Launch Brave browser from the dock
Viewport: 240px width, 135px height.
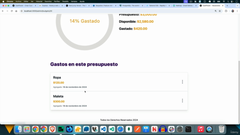tap(52, 129)
